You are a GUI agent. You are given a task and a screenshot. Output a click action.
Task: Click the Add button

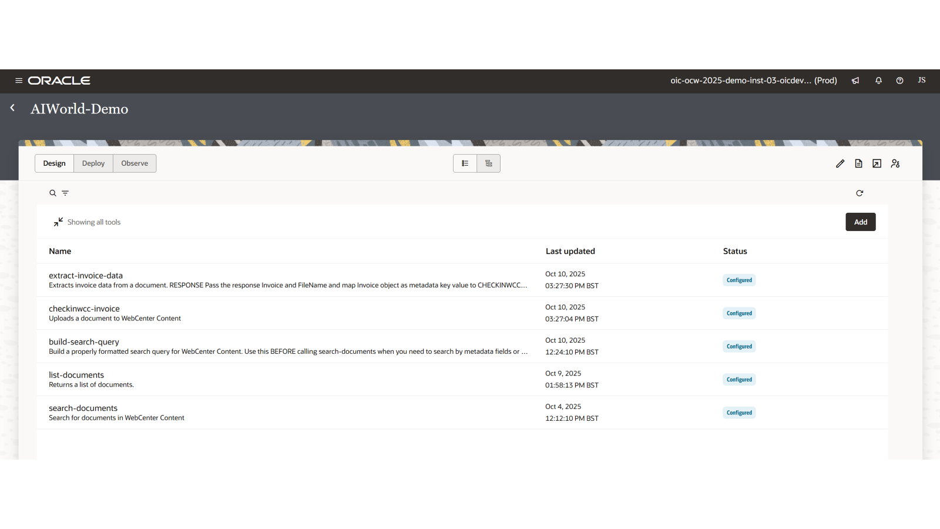point(860,222)
